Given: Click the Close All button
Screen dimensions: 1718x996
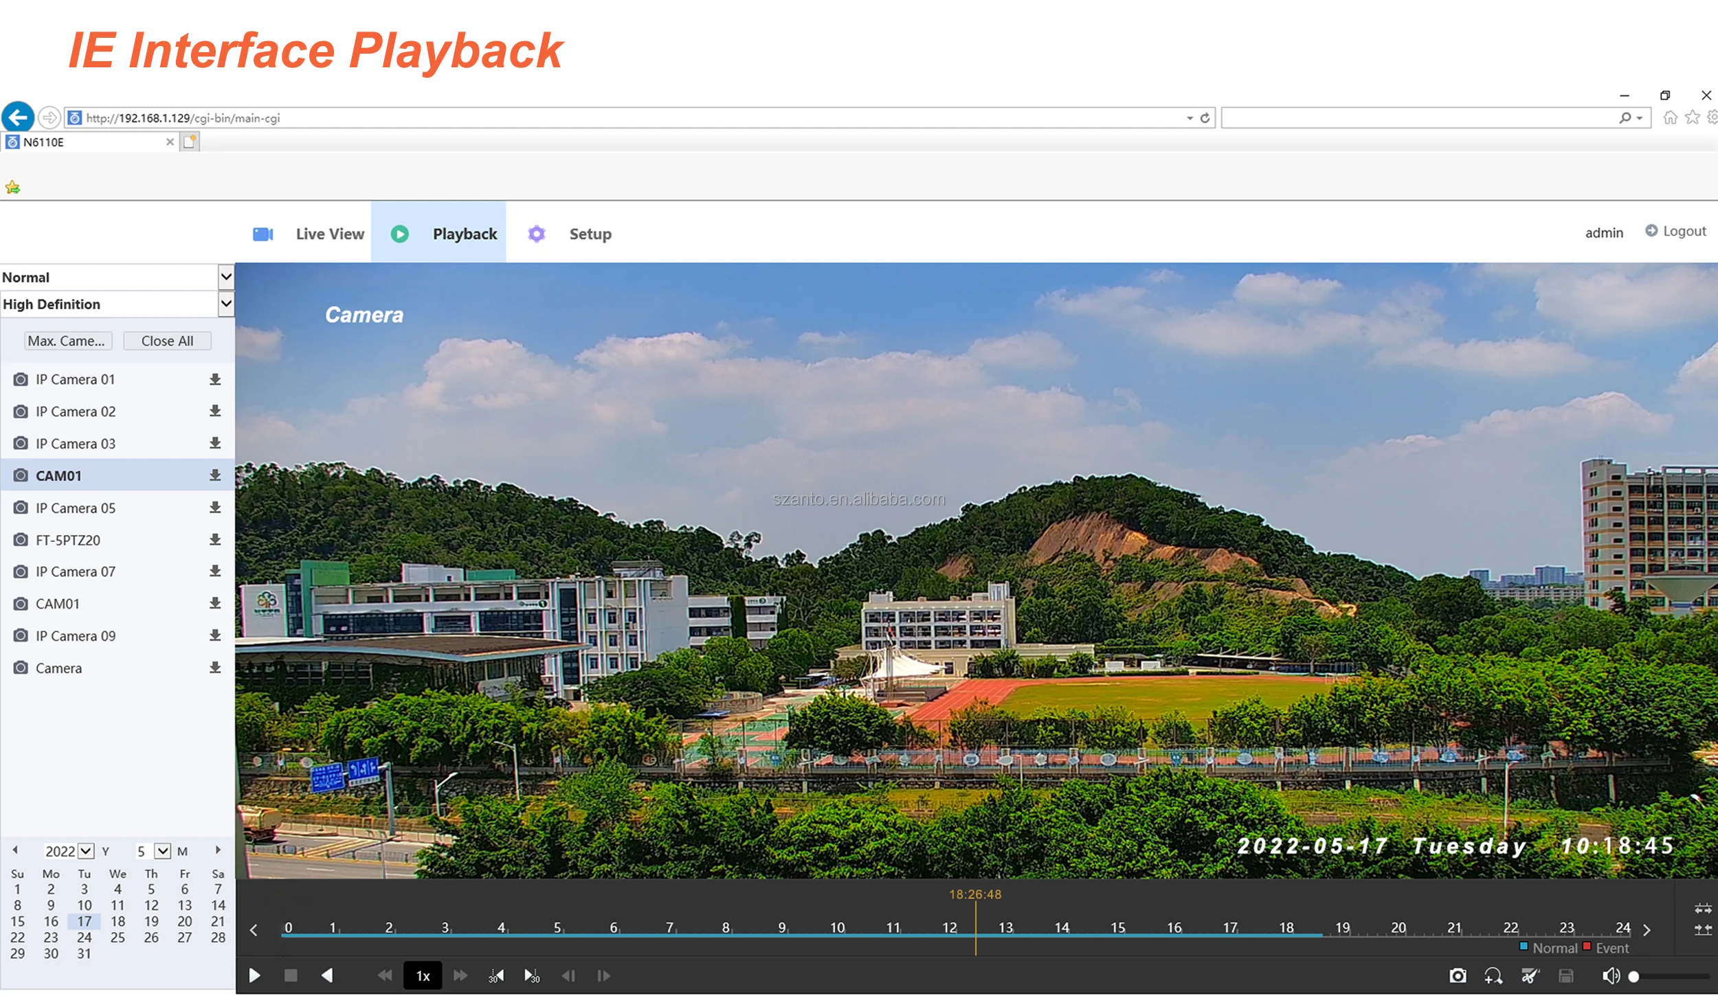Looking at the screenshot, I should pos(167,341).
